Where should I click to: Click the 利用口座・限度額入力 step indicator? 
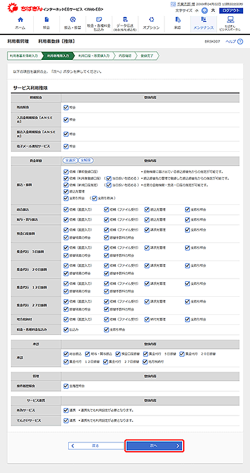pos(93,56)
